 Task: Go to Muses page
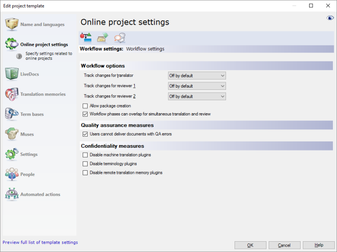point(27,134)
